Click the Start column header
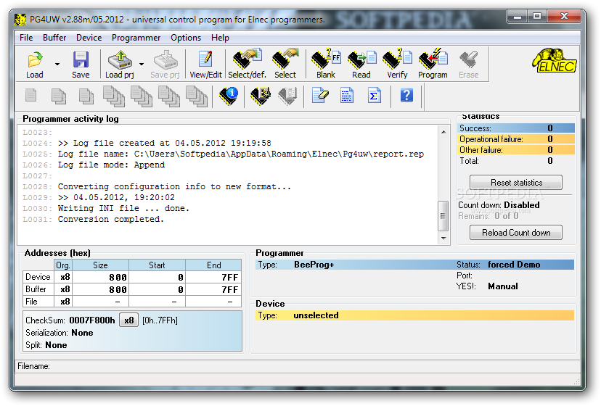The width and height of the screenshot is (601, 406). pyautogui.click(x=157, y=265)
